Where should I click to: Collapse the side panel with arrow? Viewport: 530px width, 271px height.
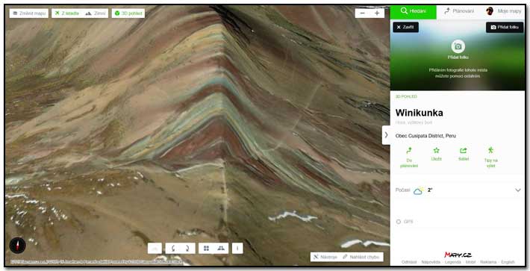pos(386,135)
